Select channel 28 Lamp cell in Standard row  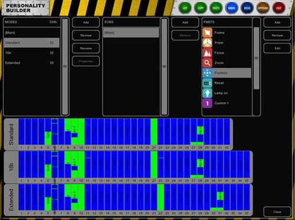200,132
